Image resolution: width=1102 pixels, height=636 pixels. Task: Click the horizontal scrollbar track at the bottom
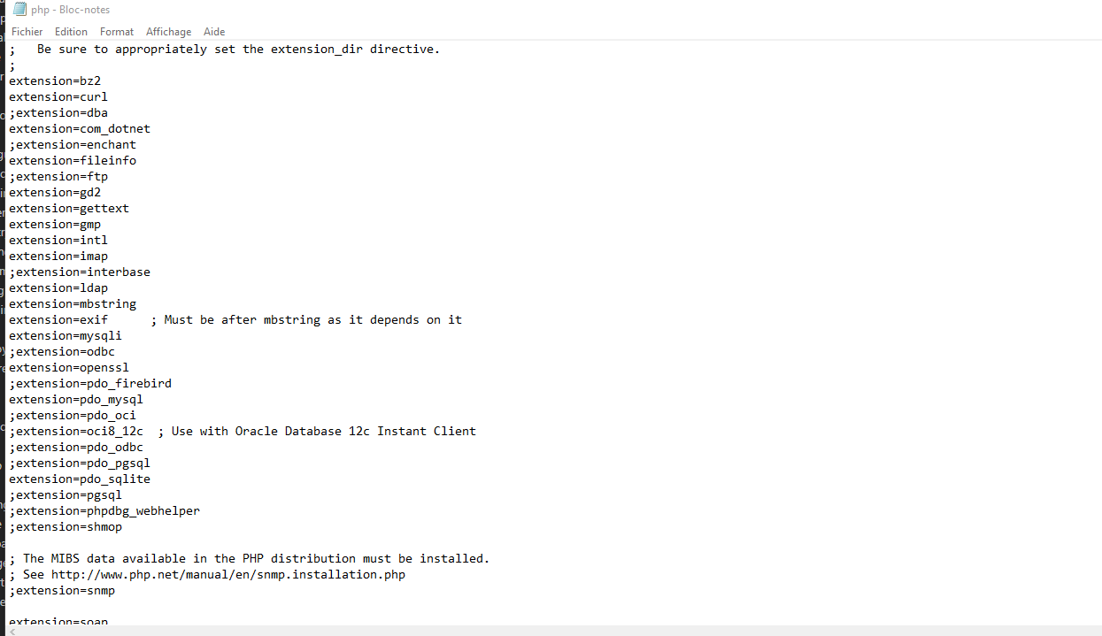pyautogui.click(x=558, y=631)
